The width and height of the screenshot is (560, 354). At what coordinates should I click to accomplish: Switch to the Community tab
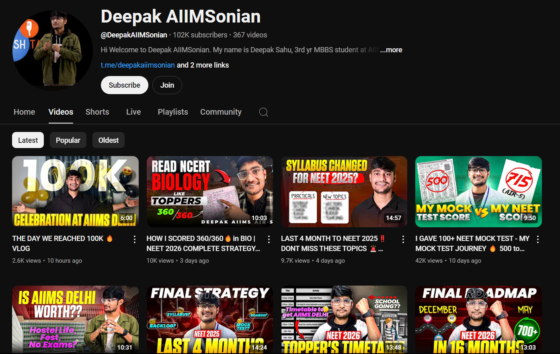point(221,112)
